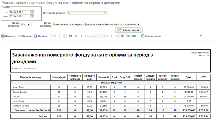Image resolution: width=219 pixels, height=125 pixels.
Task: Click the start date field 20.04.2022
Action: tap(19, 12)
